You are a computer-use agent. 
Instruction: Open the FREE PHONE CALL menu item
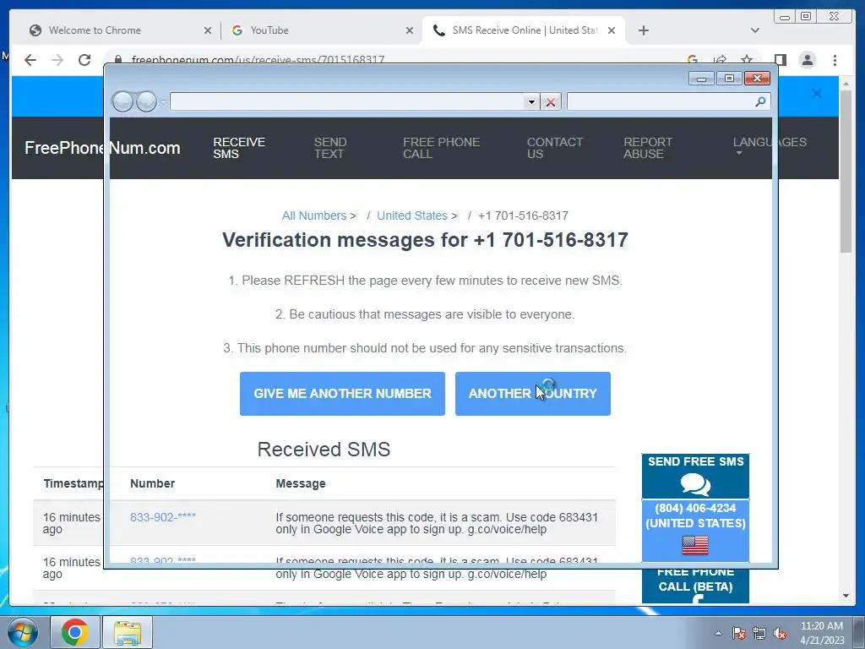[x=441, y=148]
